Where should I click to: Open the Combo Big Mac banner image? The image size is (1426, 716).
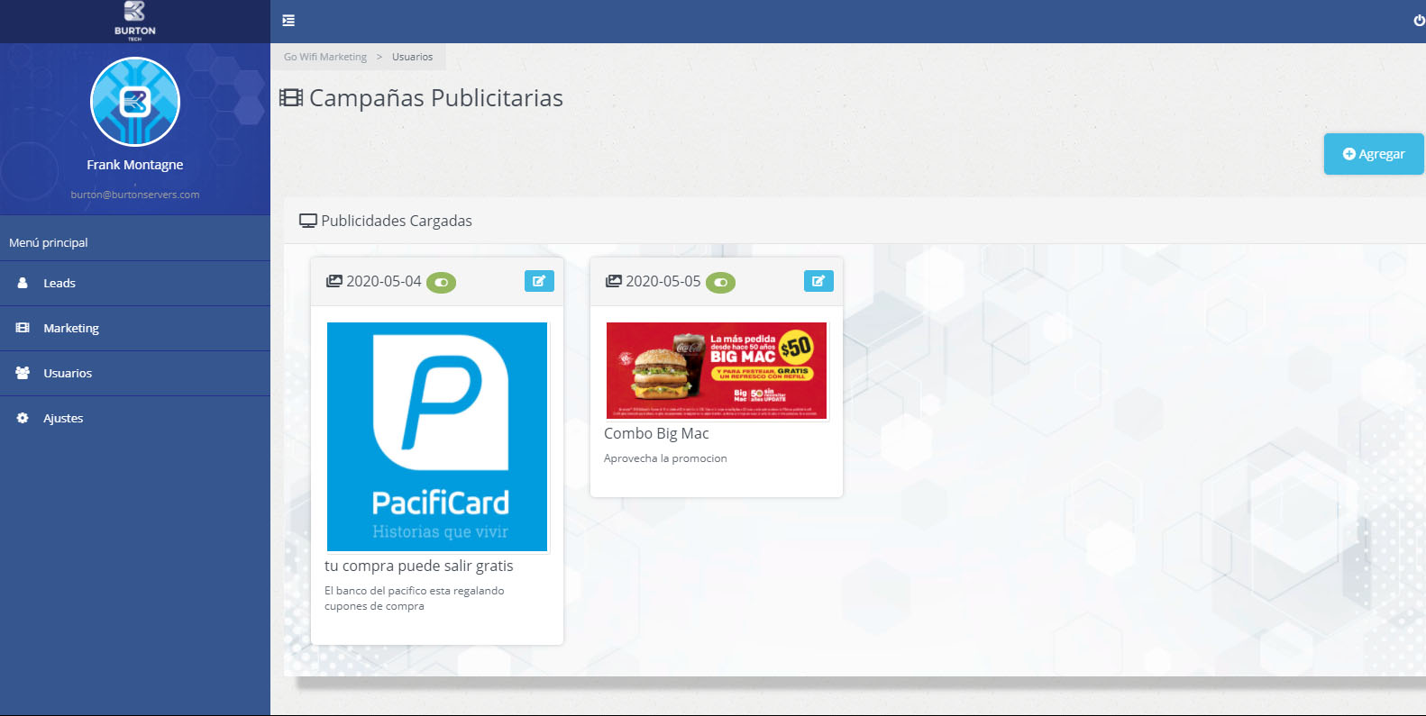click(717, 371)
